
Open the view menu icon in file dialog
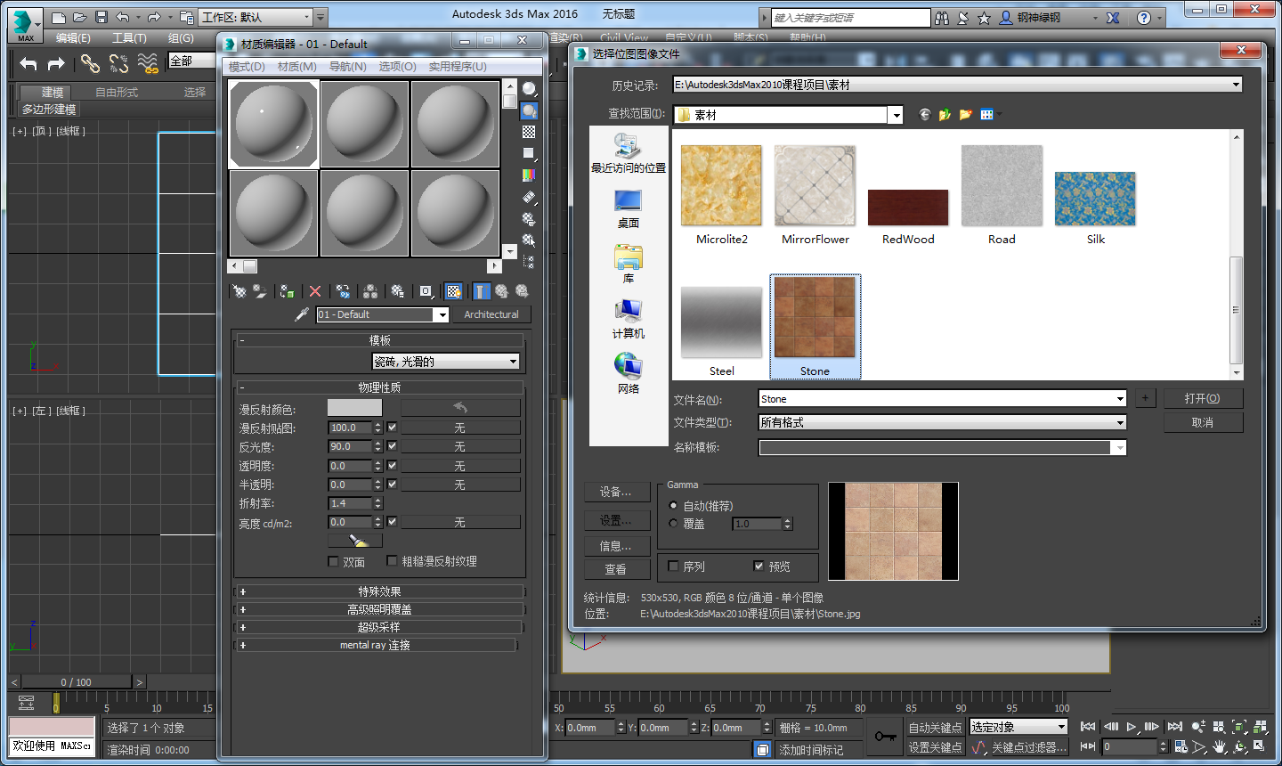click(990, 115)
